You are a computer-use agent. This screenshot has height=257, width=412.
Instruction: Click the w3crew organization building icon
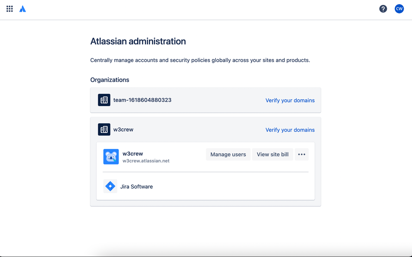tap(104, 130)
